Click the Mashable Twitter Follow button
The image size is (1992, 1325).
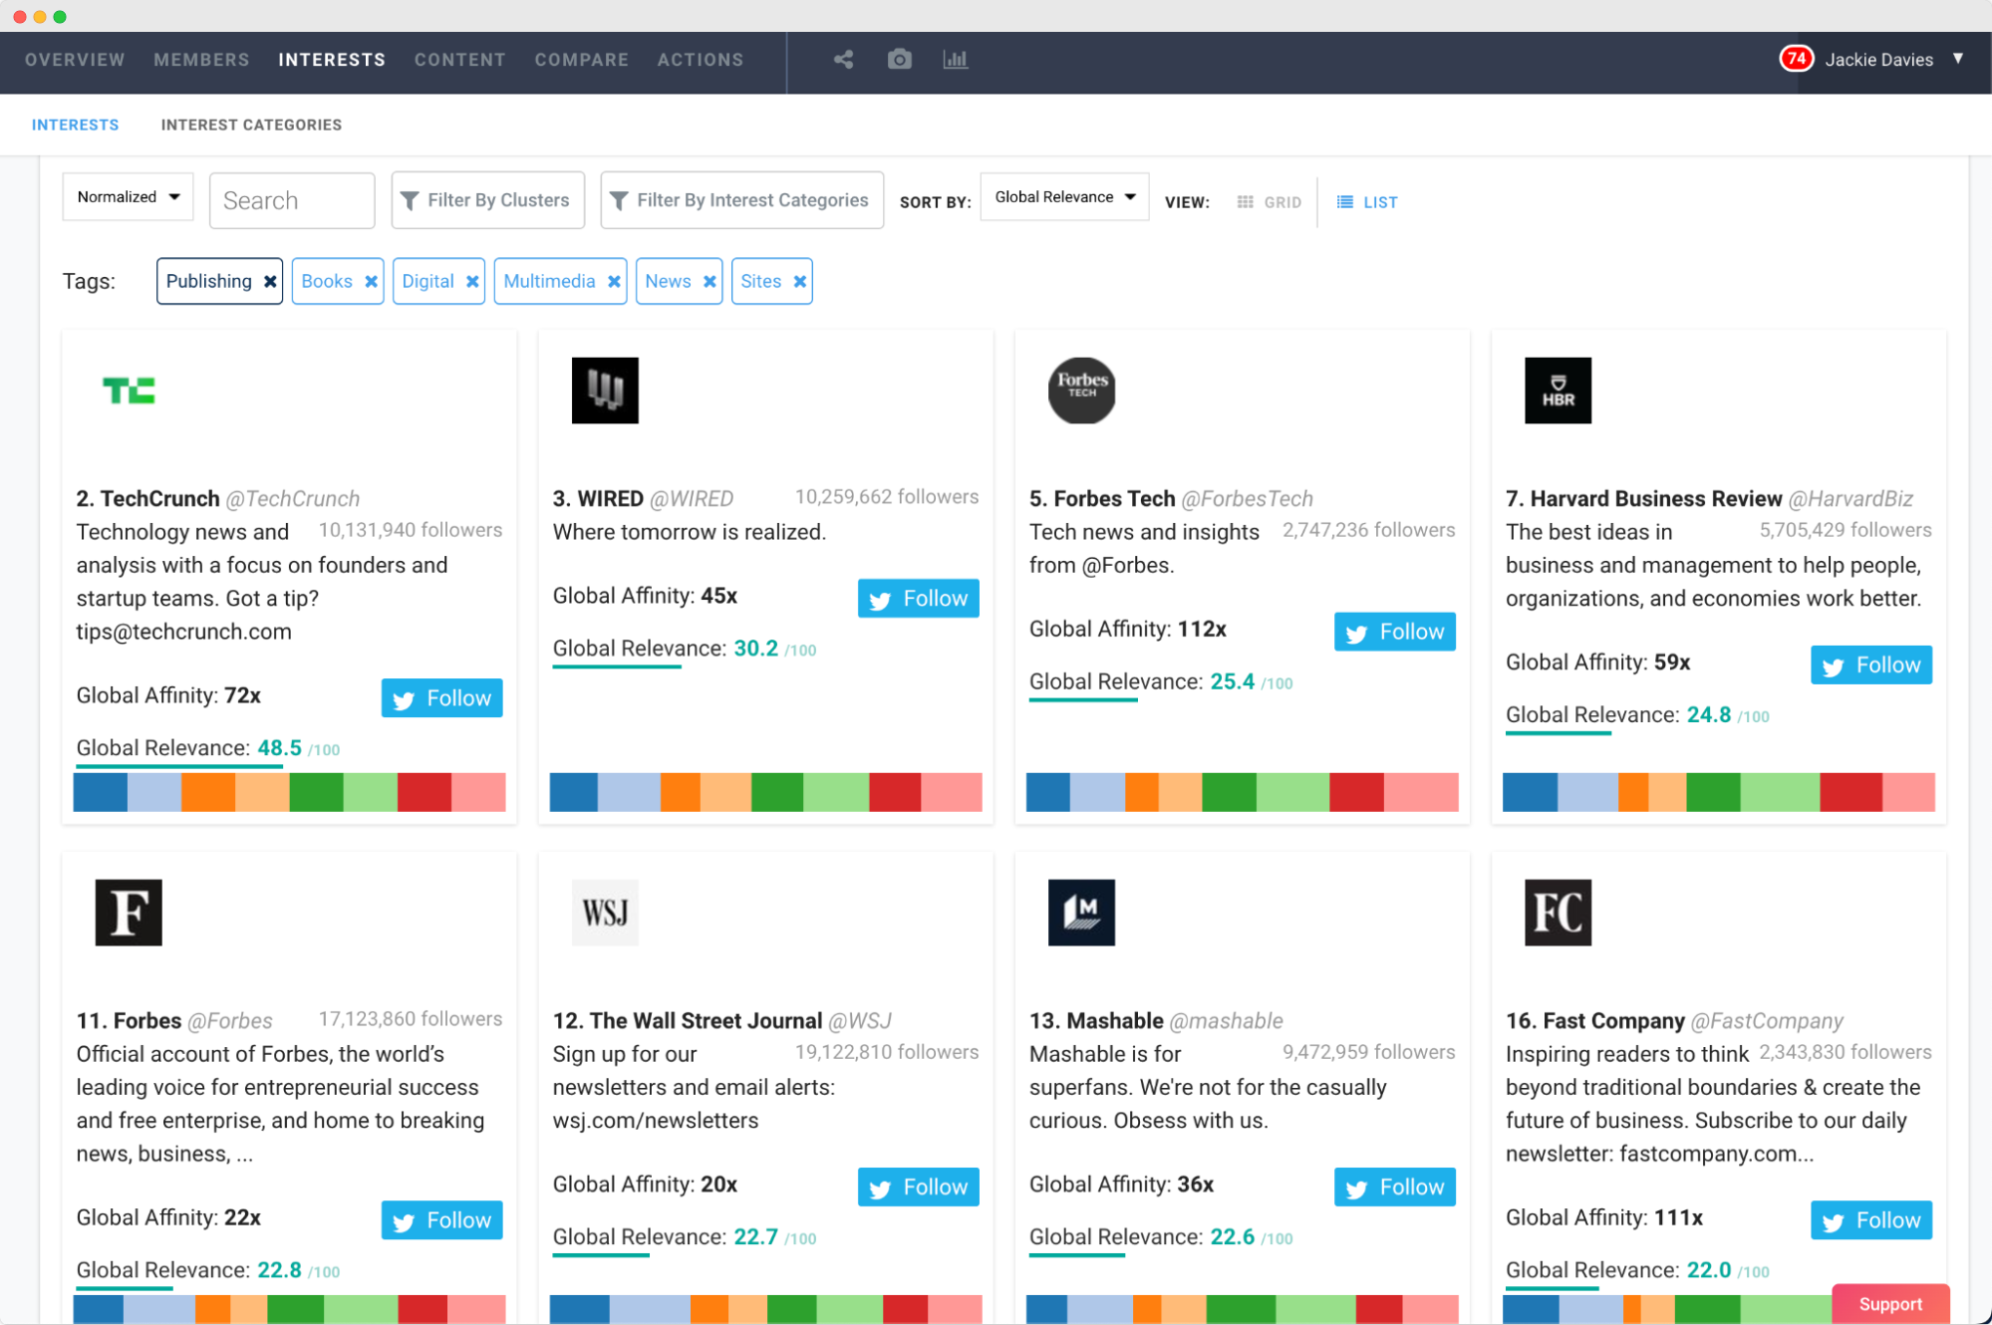tap(1394, 1188)
